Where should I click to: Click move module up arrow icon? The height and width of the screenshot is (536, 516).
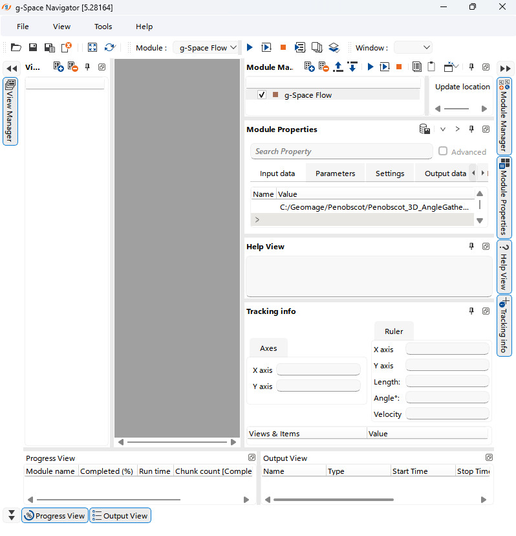(338, 67)
